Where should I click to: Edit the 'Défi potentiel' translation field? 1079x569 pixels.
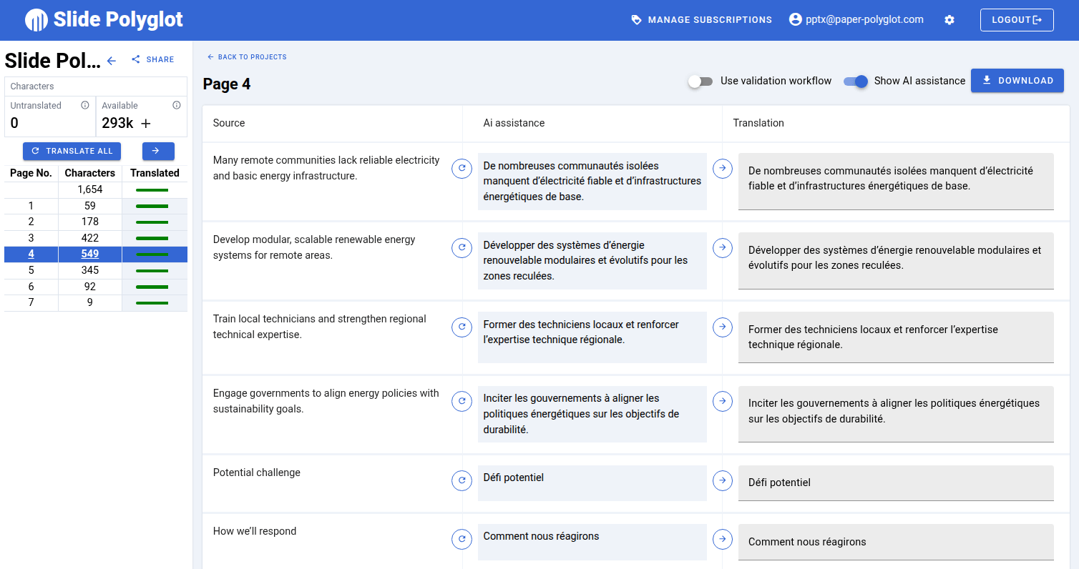[894, 483]
